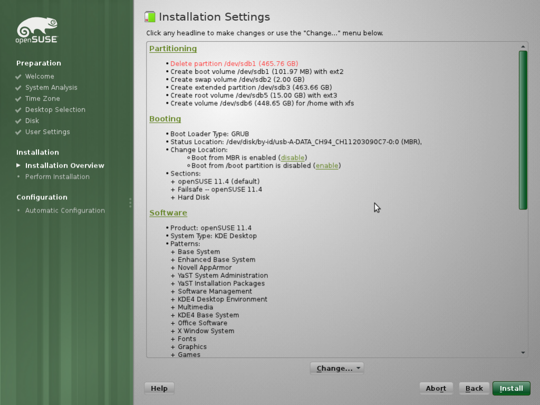Click the checkmark beside User Settings
Image resolution: width=540 pixels, height=405 pixels.
17,132
